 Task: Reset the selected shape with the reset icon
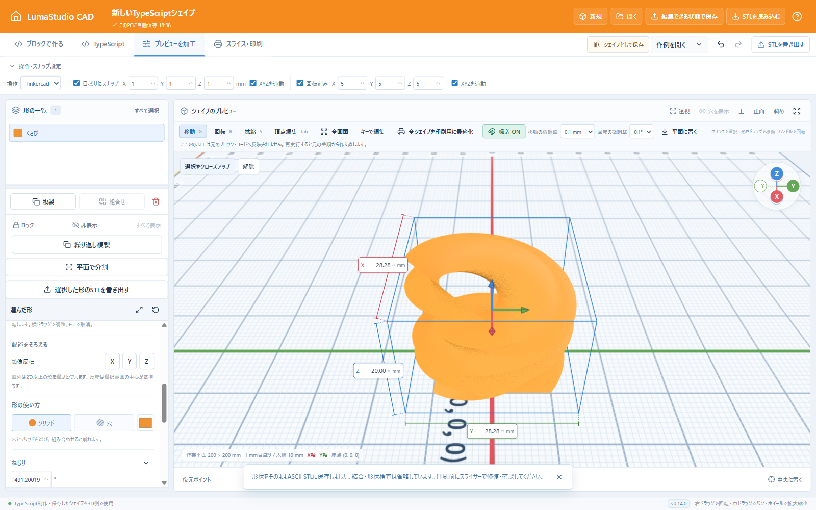coord(156,310)
